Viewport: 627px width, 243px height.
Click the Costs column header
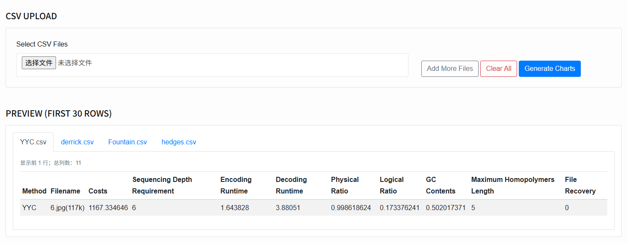point(98,191)
